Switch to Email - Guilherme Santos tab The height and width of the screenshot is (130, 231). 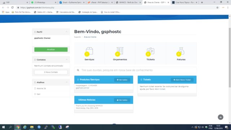72,3
